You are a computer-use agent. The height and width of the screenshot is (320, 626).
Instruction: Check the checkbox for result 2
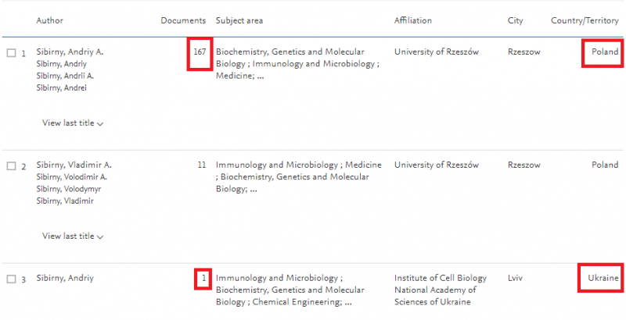[11, 166]
